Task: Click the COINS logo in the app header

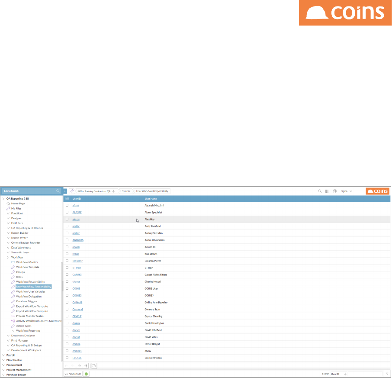Action: coord(378,191)
